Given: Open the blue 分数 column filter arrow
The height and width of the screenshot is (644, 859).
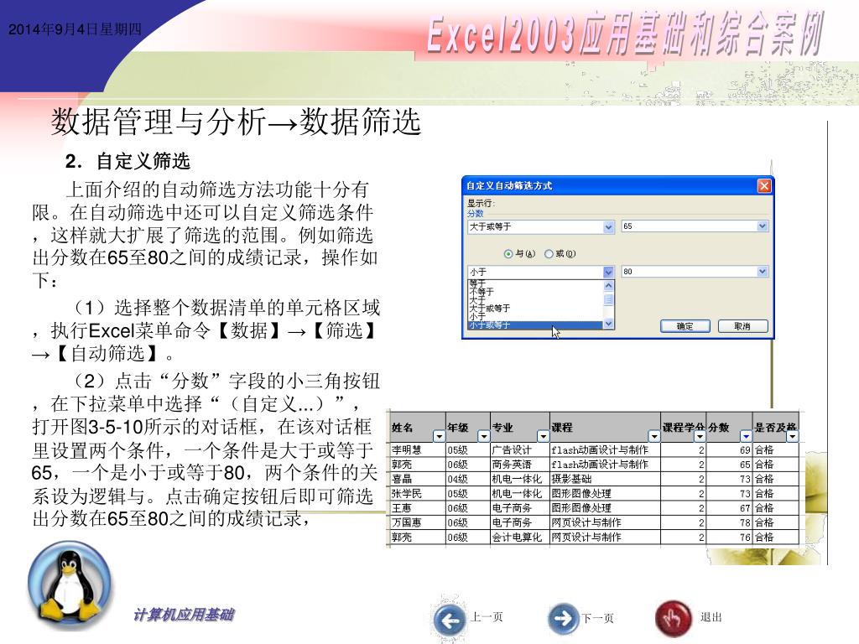Looking at the screenshot, I should pyautogui.click(x=746, y=436).
